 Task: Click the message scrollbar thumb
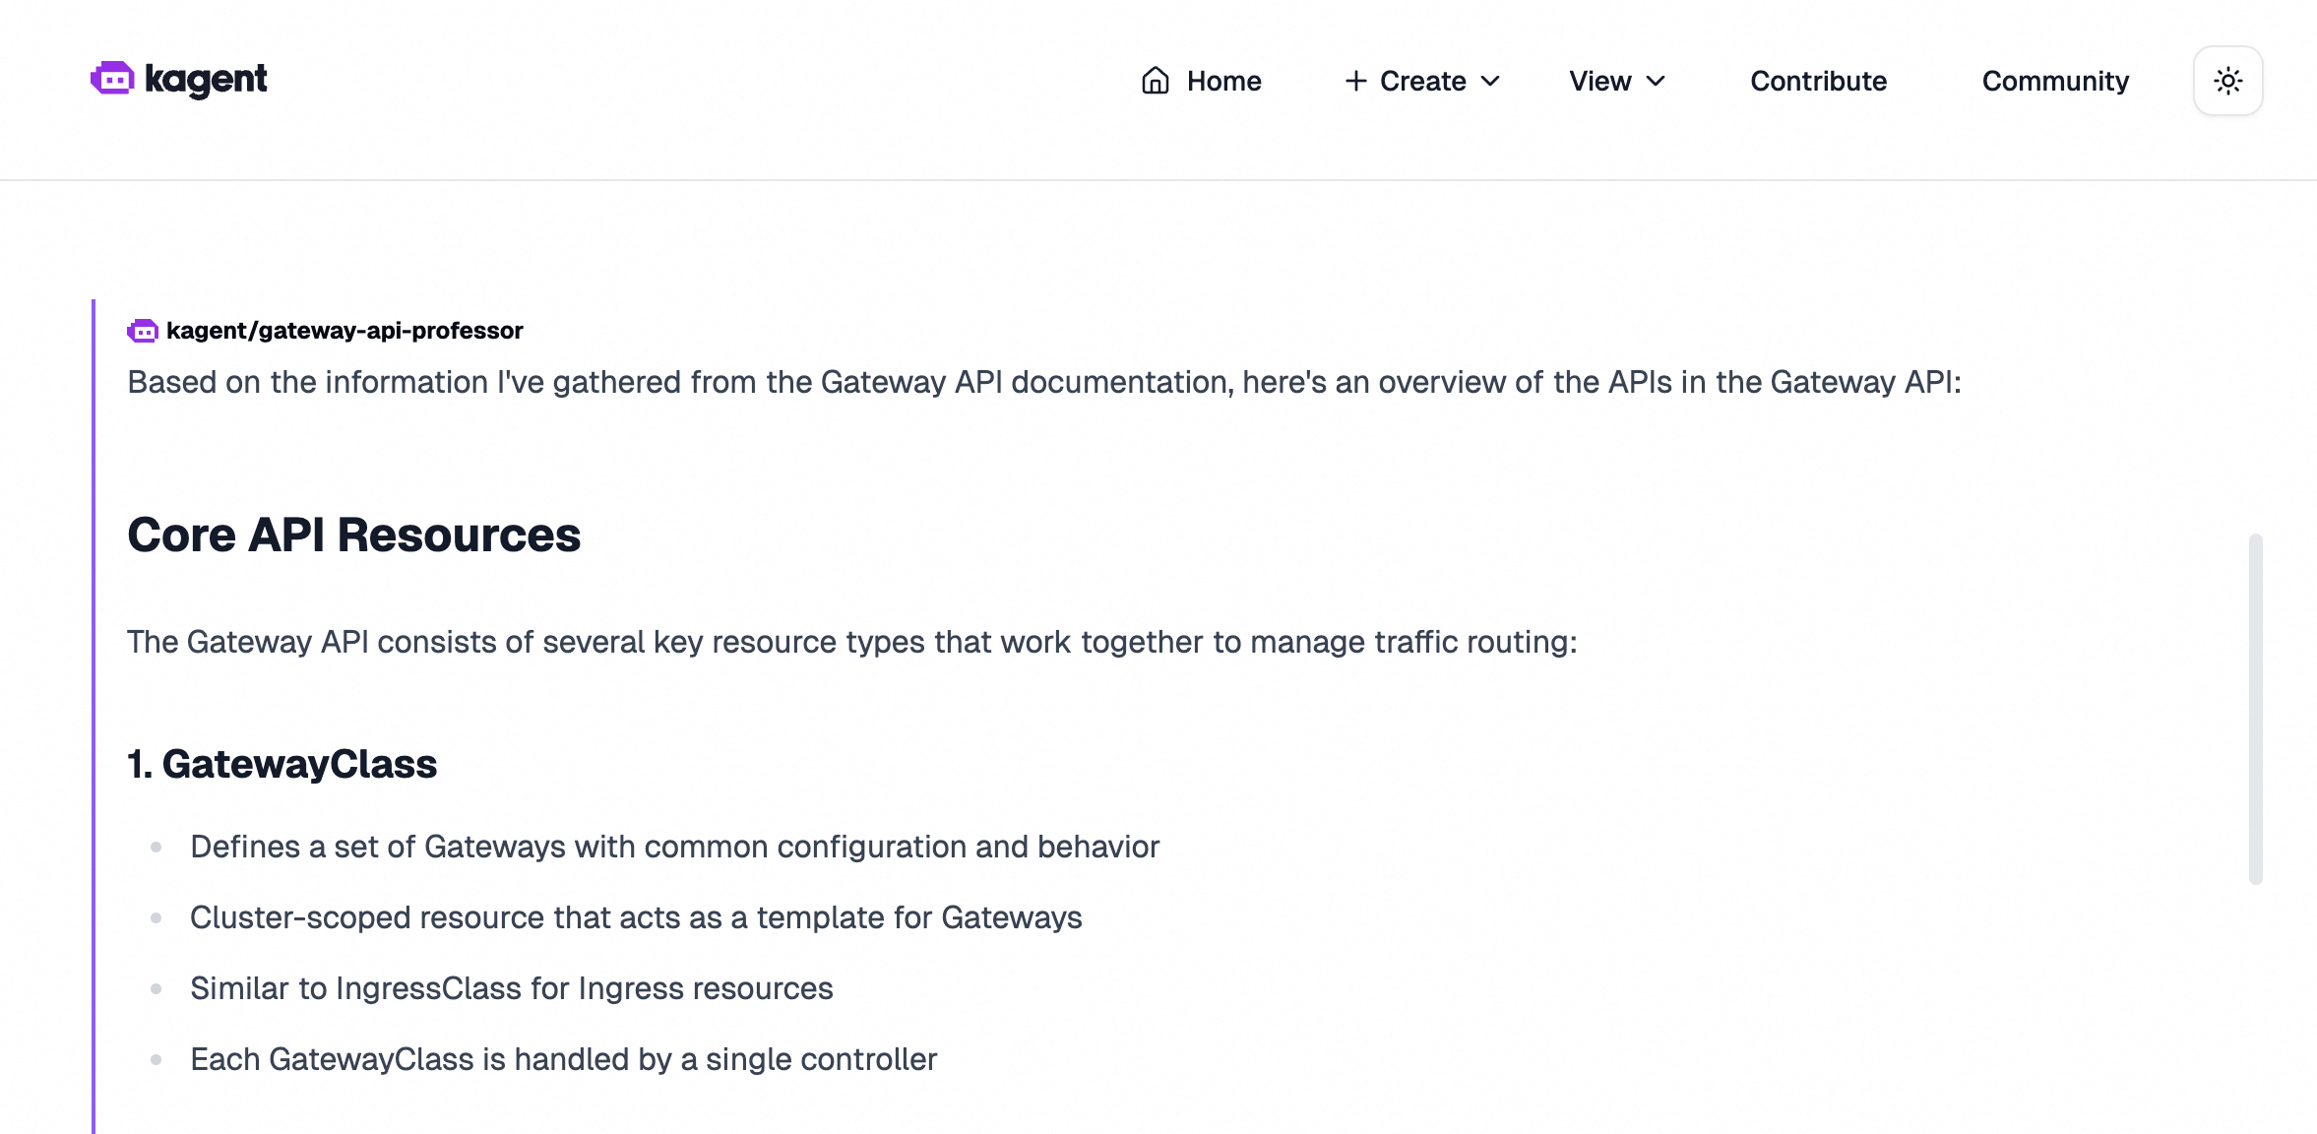(2255, 709)
